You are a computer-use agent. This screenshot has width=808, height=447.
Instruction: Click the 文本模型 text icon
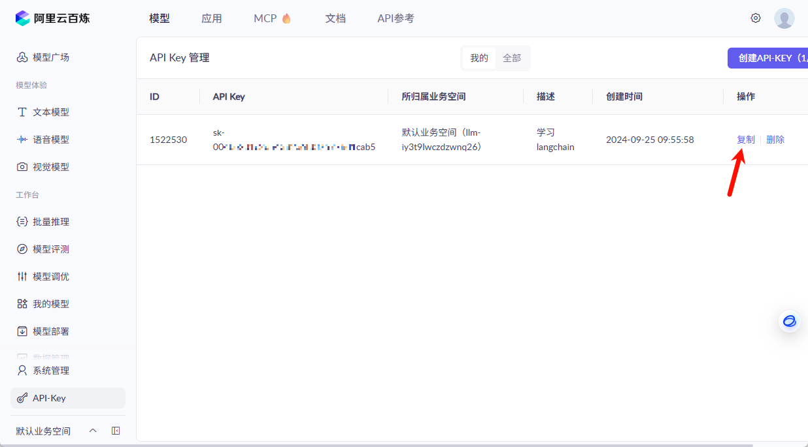(x=22, y=112)
